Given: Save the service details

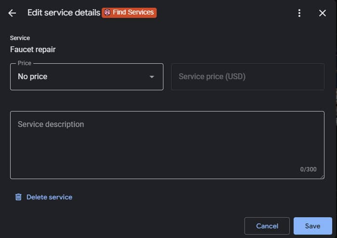Looking at the screenshot, I should coord(312,226).
